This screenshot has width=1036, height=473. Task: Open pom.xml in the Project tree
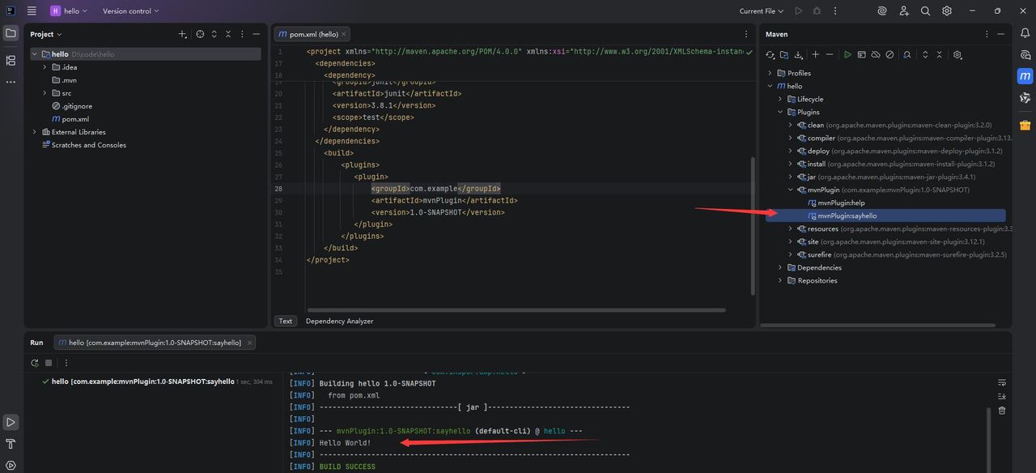75,119
